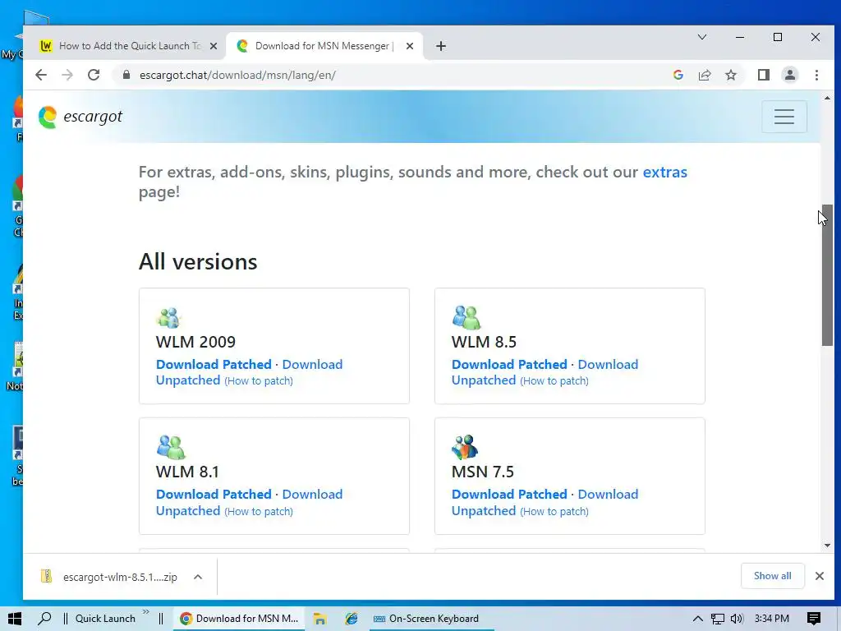Open the Chrome profile avatar
This screenshot has height=631, width=841.
point(790,75)
